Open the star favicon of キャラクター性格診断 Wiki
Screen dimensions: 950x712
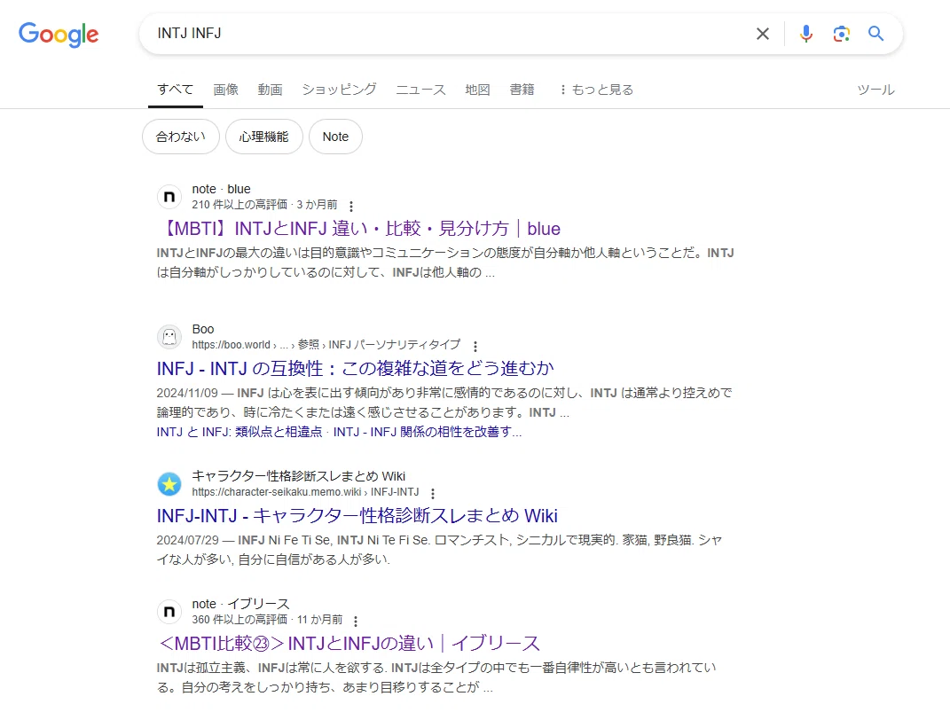click(x=169, y=484)
